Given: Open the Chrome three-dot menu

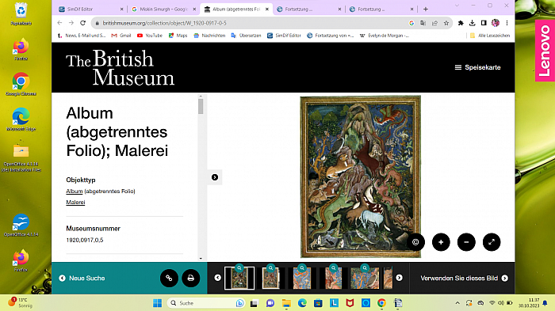Looking at the screenshot, I should tap(507, 23).
